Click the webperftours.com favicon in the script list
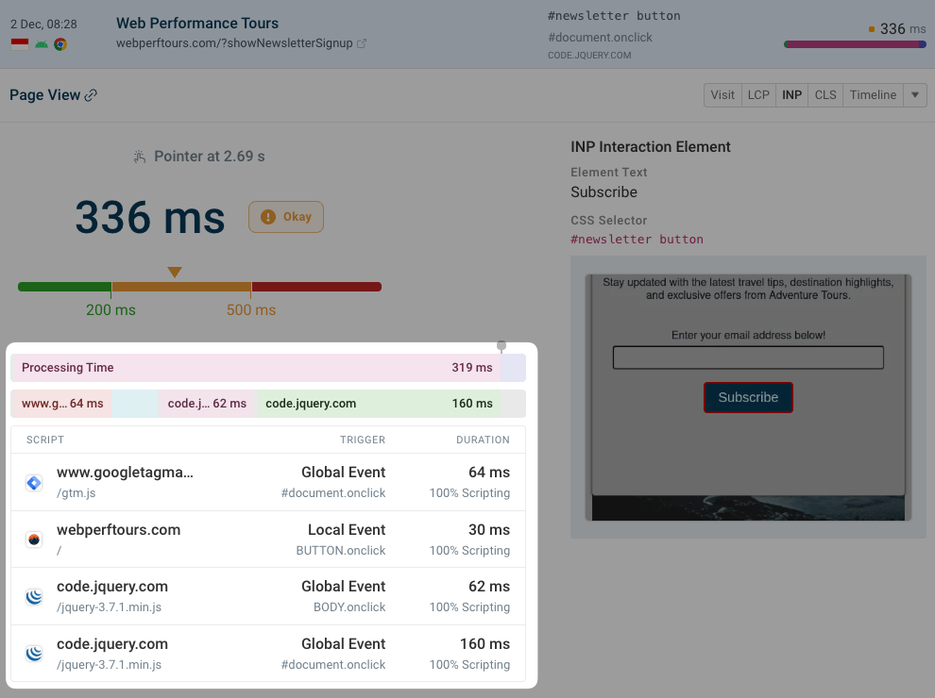This screenshot has width=935, height=698. [34, 540]
